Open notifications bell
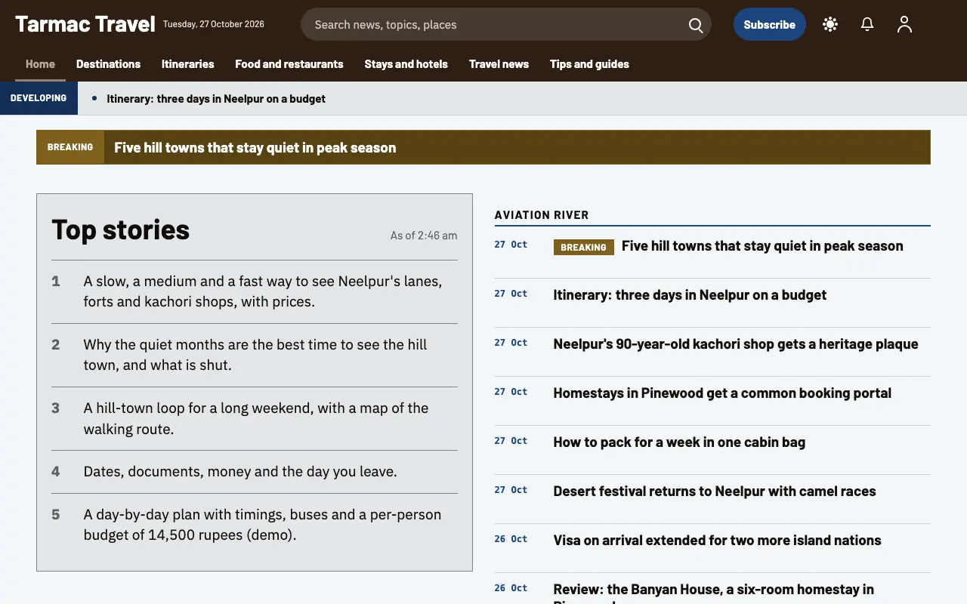 coord(867,24)
